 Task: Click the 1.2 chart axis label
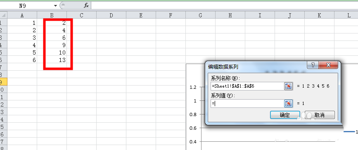coord(193,87)
